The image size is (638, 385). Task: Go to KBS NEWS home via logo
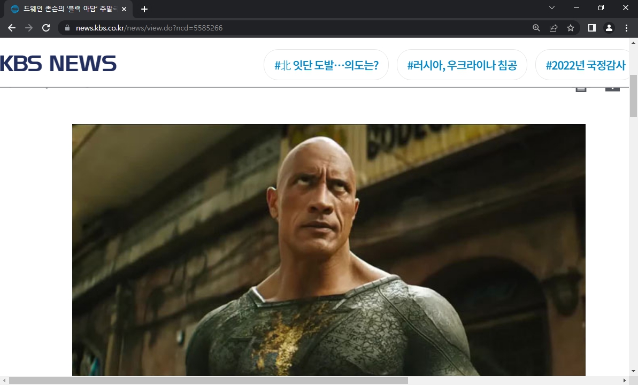coord(58,64)
